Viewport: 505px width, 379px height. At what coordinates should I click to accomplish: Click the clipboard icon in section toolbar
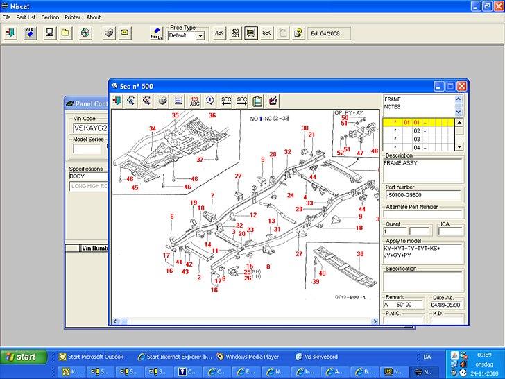(x=257, y=101)
